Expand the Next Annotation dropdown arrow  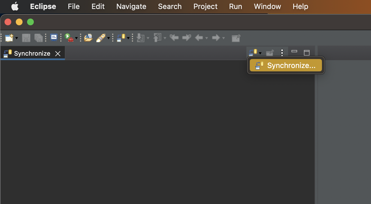pos(148,38)
